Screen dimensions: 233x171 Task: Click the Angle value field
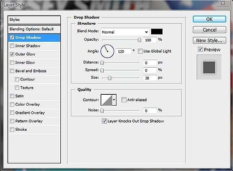[x=124, y=52]
